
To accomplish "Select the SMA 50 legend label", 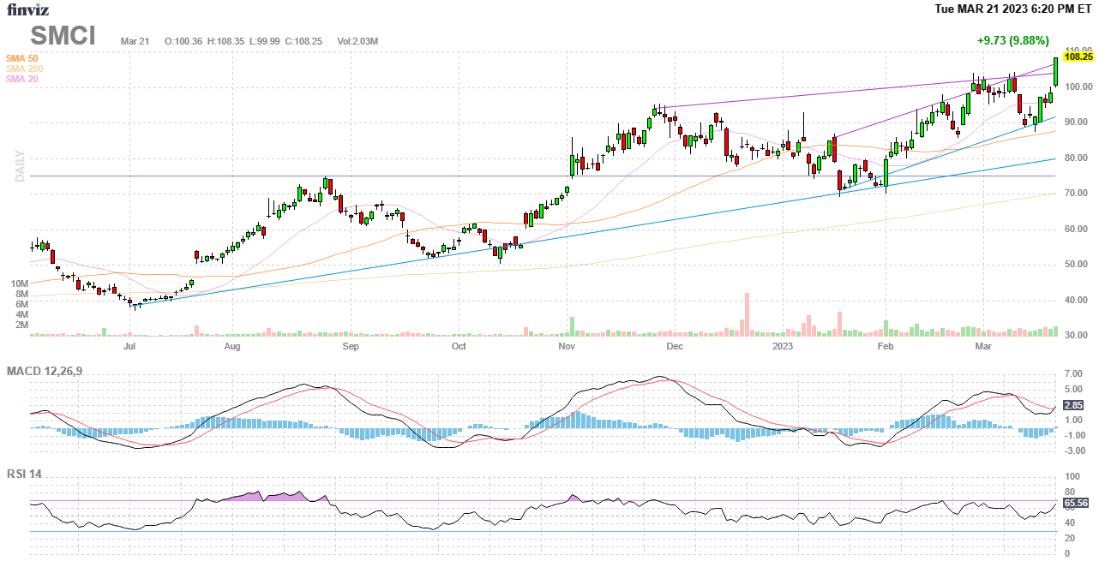I will coord(22,58).
